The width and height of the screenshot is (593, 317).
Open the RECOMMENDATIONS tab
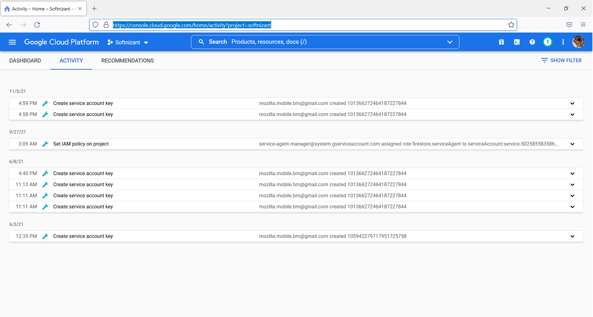click(x=127, y=61)
